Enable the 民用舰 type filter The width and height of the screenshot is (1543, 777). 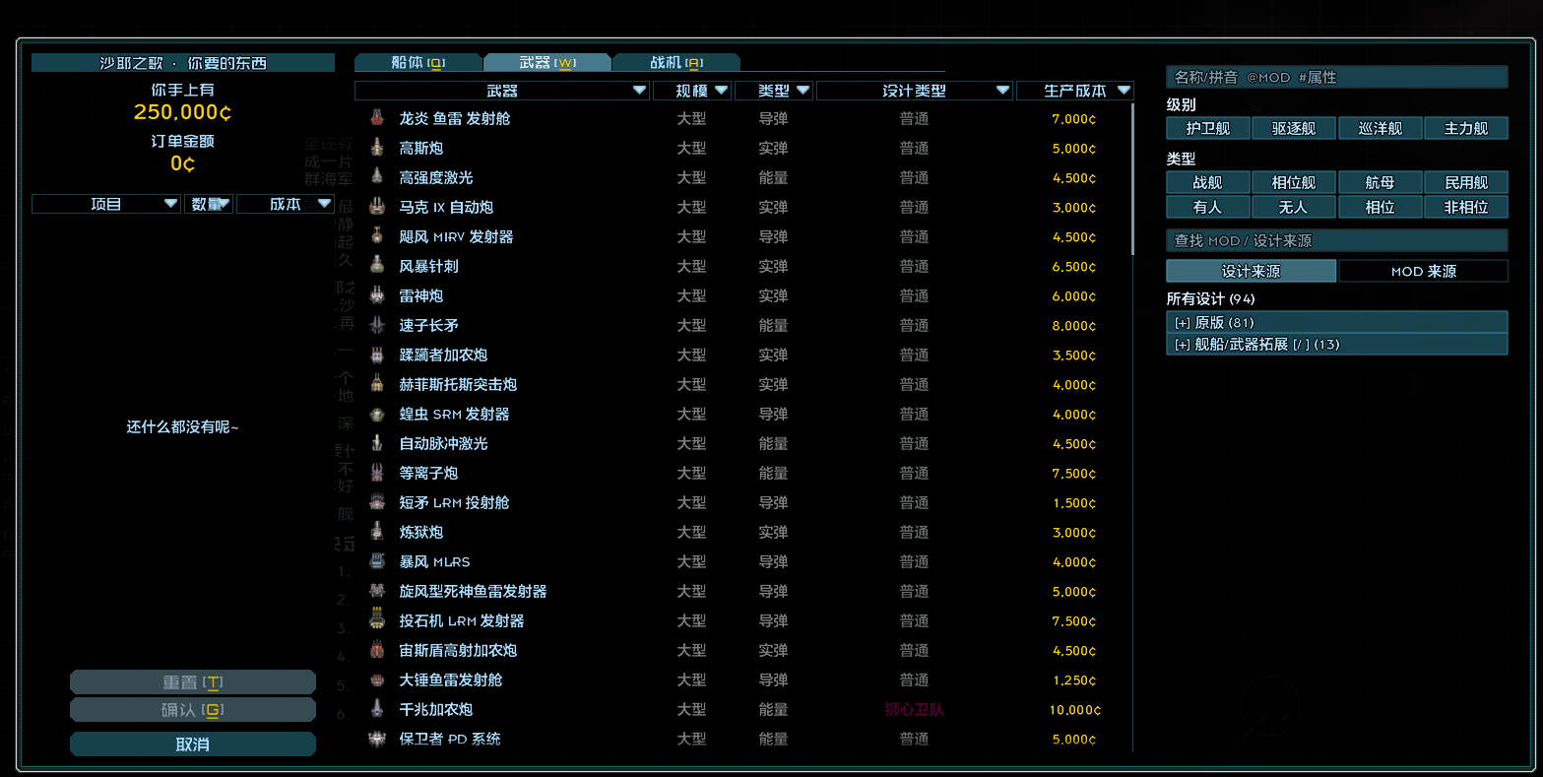pyautogui.click(x=1466, y=182)
